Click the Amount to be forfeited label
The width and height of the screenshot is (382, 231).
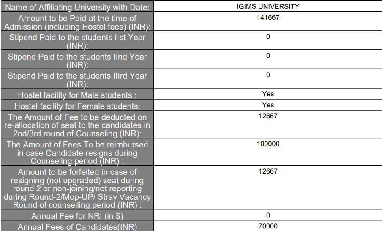(x=77, y=188)
